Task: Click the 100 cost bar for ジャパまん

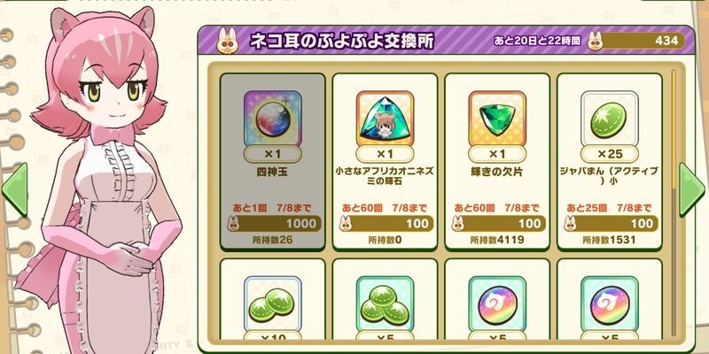Action: click(611, 223)
